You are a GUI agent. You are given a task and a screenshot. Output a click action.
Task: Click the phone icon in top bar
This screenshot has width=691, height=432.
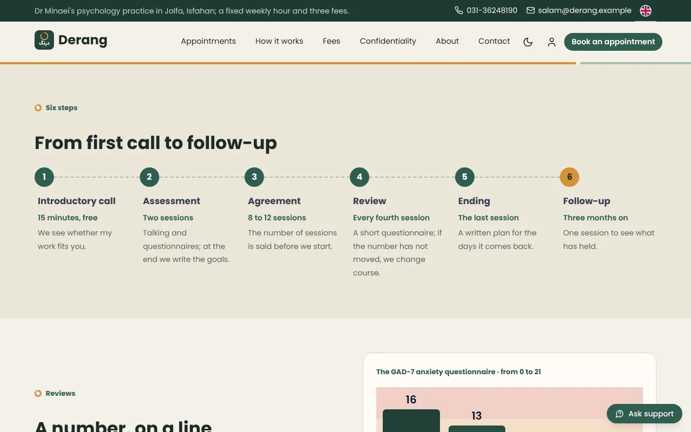click(x=459, y=10)
